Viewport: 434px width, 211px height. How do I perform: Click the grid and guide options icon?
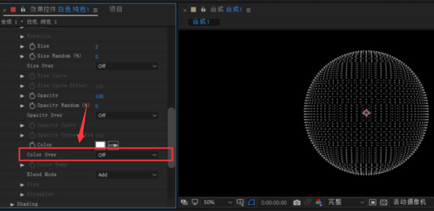pyautogui.click(x=240, y=202)
